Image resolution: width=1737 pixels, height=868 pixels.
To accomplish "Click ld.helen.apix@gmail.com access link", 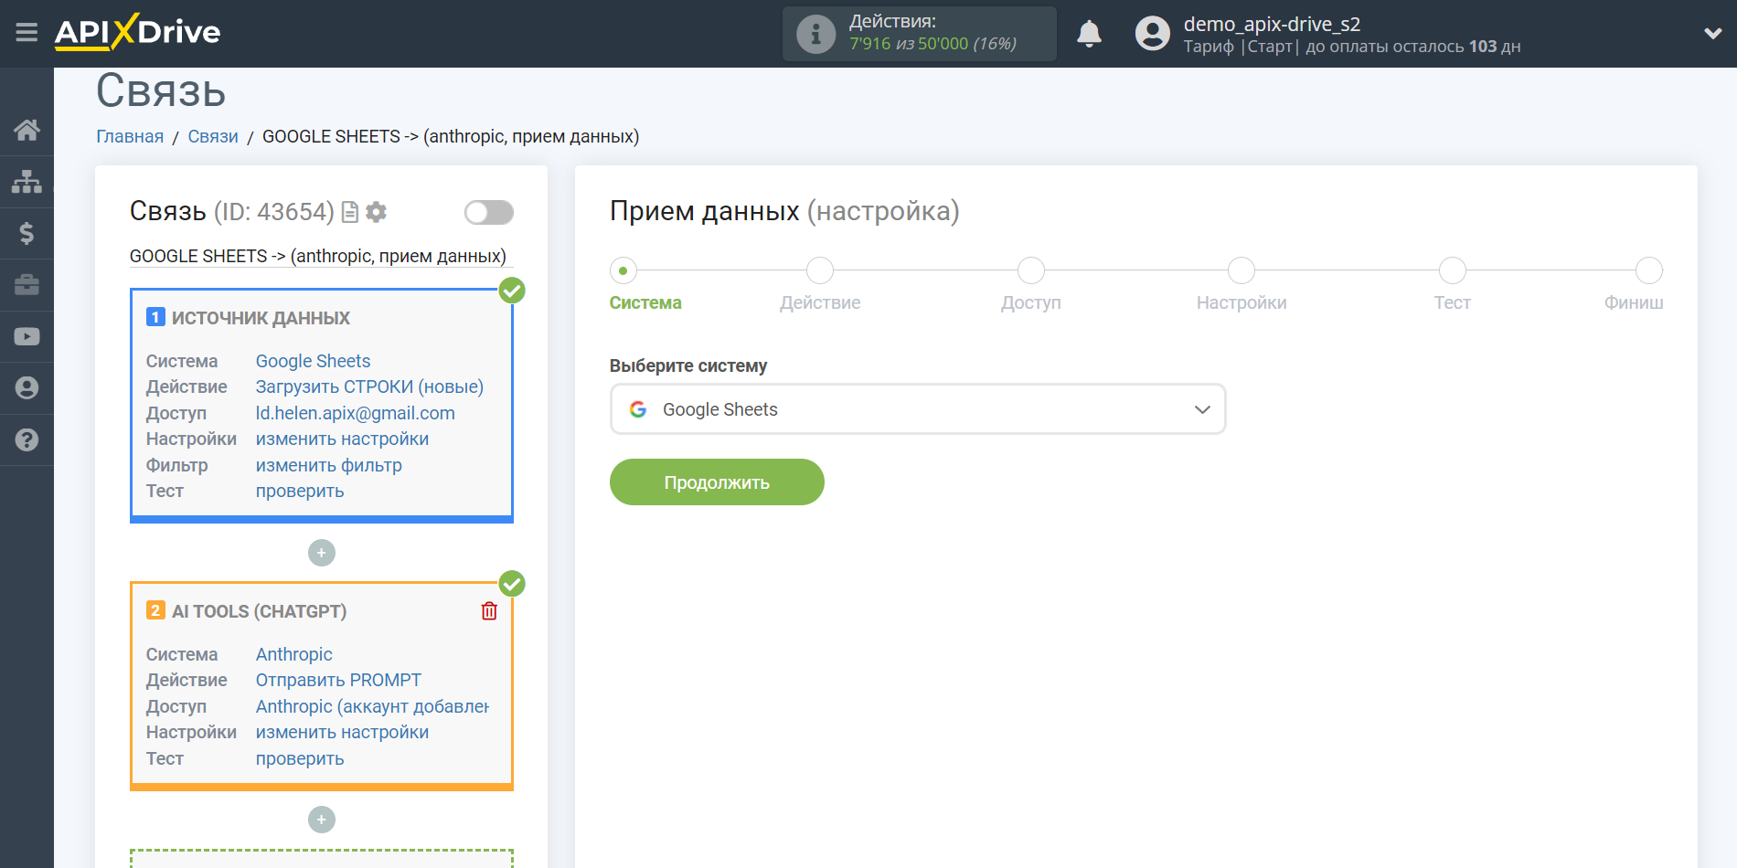I will [355, 413].
